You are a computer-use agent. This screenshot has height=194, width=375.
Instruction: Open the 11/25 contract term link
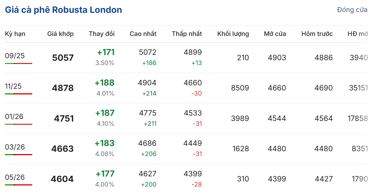tap(13, 86)
